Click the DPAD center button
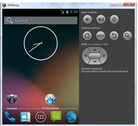The image size is (138, 126). (95, 56)
